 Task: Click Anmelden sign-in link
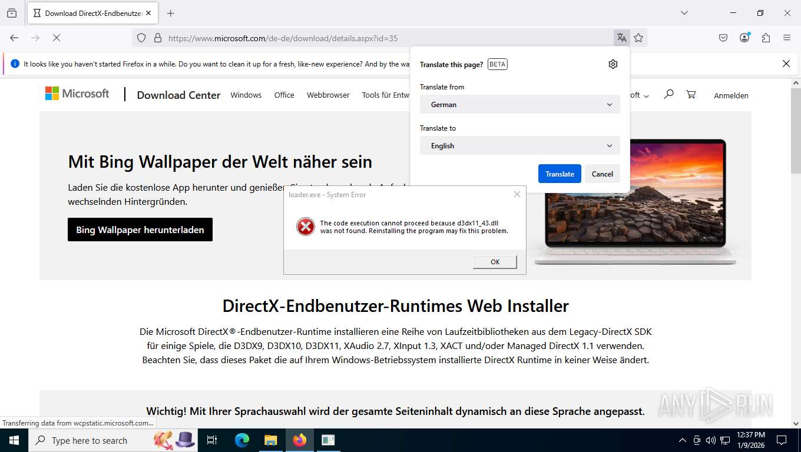coord(731,95)
